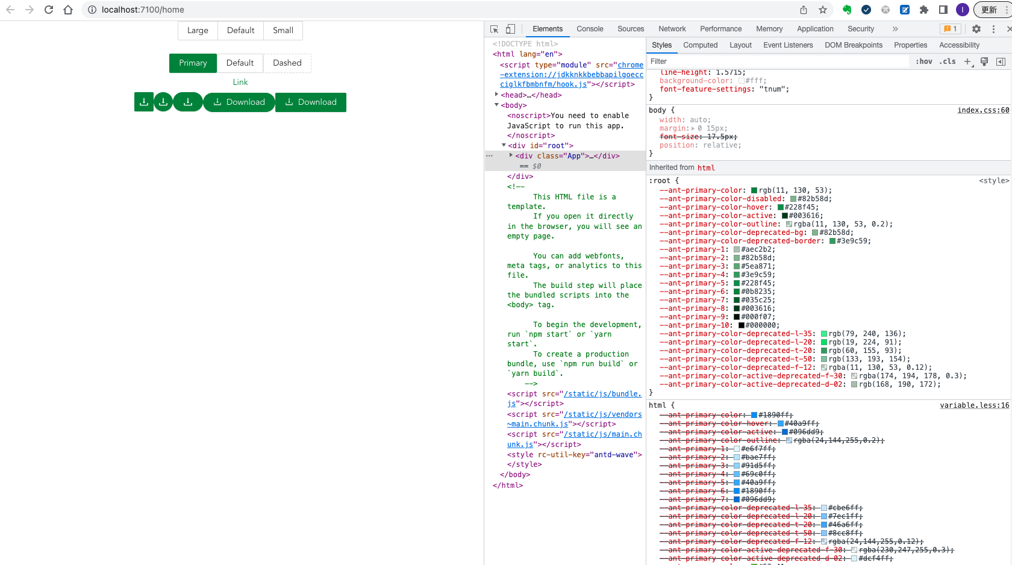Open the issues counter badge showing 1

pyautogui.click(x=951, y=28)
